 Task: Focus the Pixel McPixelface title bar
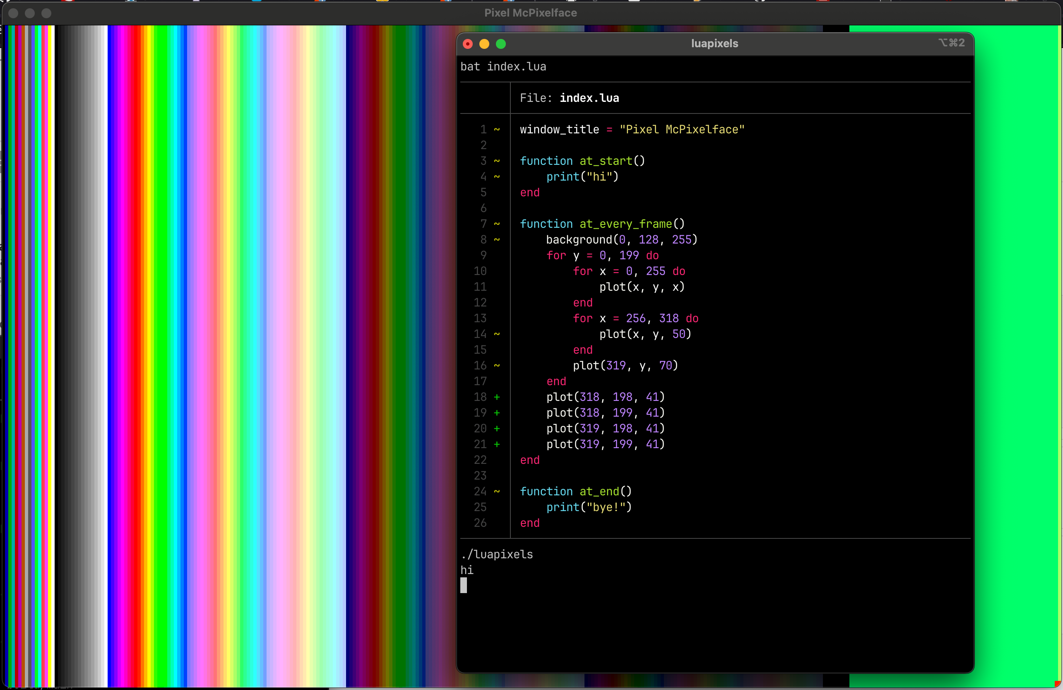[531, 13]
